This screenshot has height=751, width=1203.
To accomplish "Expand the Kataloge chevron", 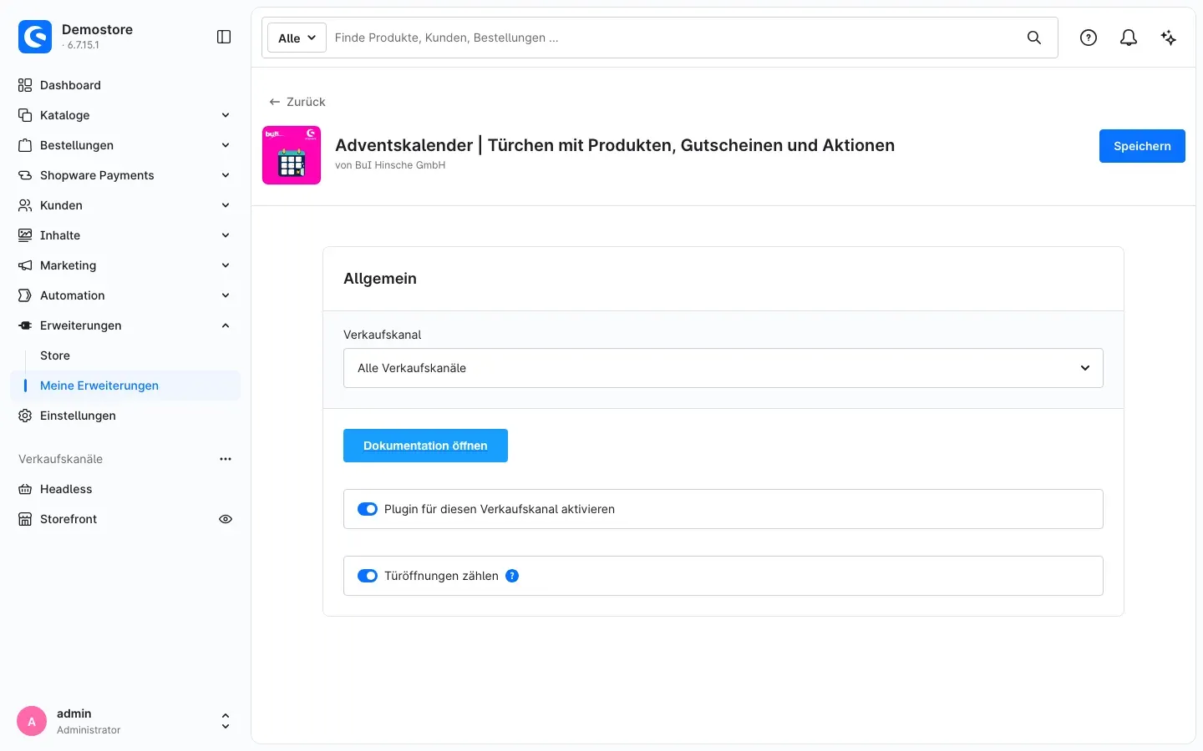I will pyautogui.click(x=226, y=115).
